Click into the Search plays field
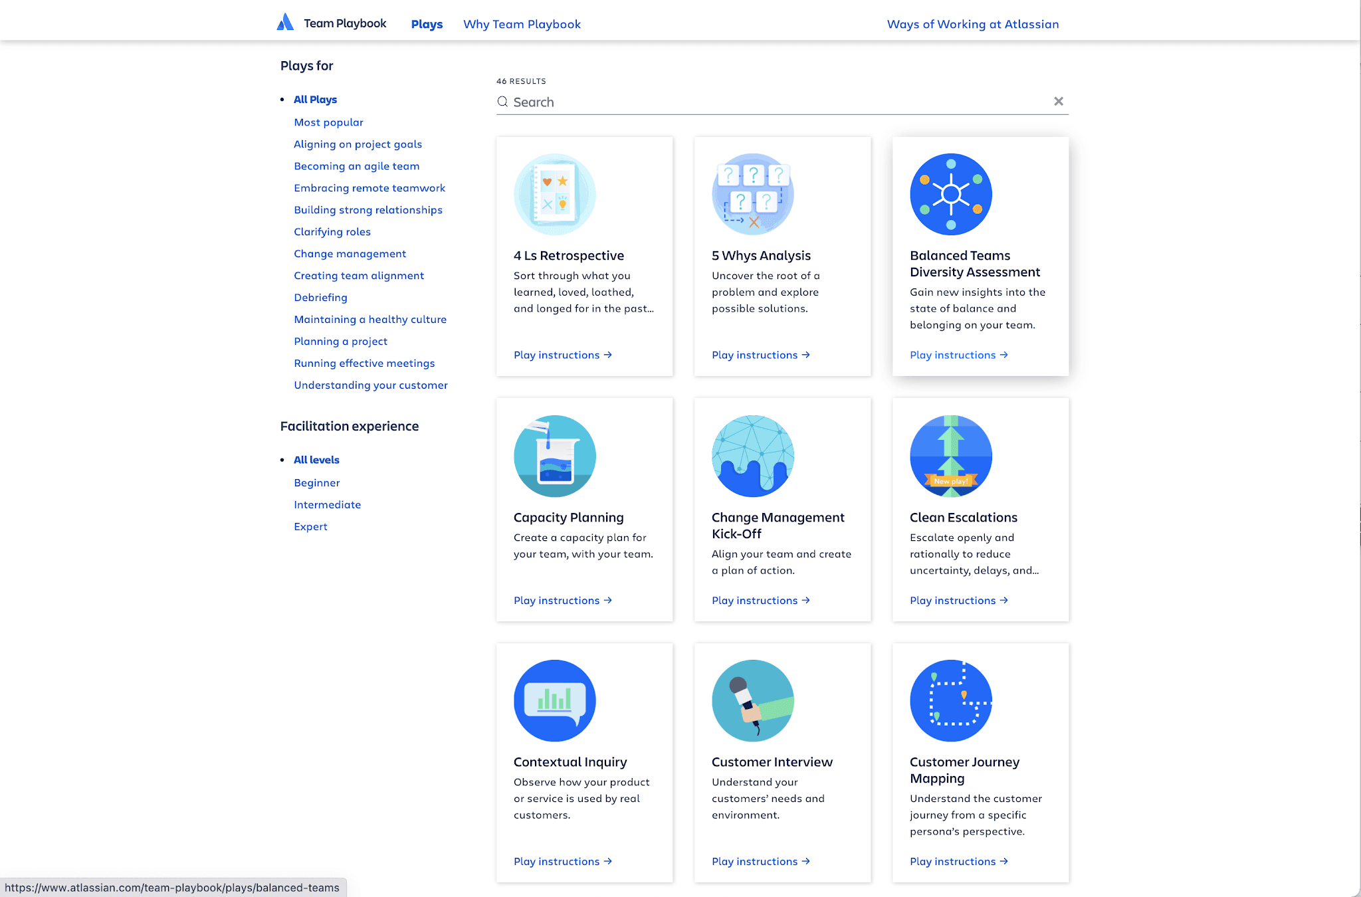1361x897 pixels. point(778,102)
